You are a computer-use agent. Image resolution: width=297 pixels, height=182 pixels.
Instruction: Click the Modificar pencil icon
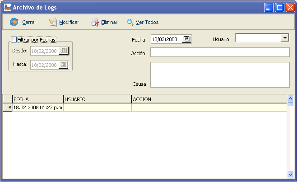[53, 22]
